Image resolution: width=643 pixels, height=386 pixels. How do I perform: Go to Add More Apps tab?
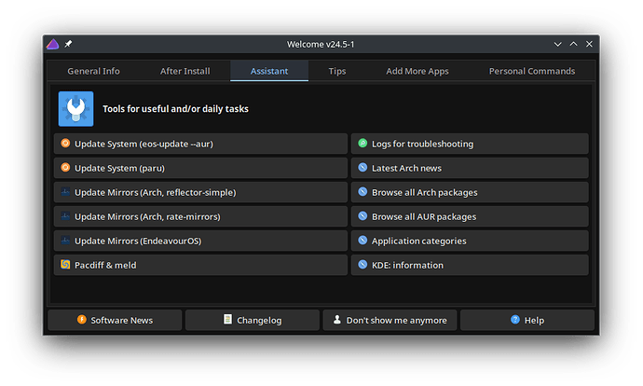[417, 71]
